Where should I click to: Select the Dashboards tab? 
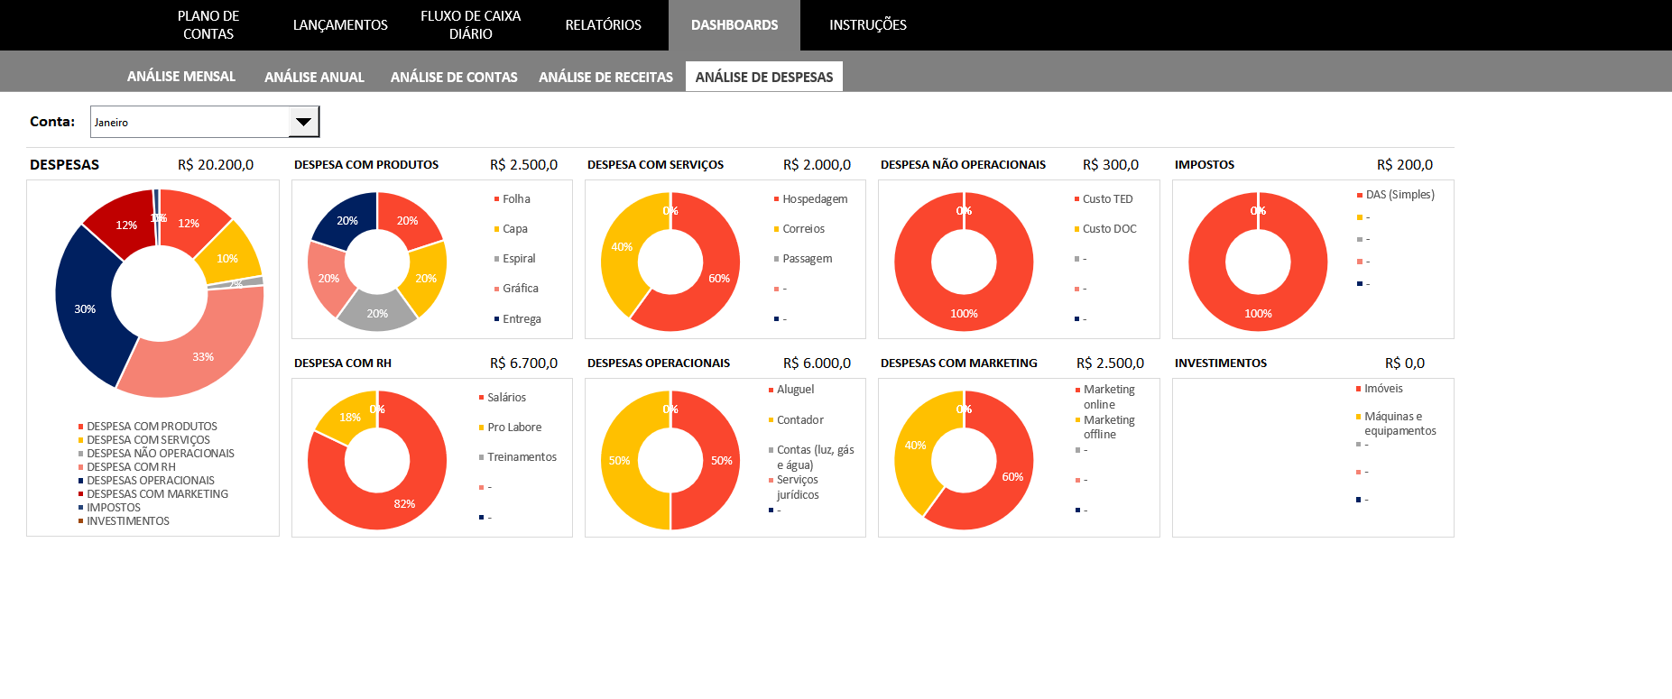pos(734,25)
